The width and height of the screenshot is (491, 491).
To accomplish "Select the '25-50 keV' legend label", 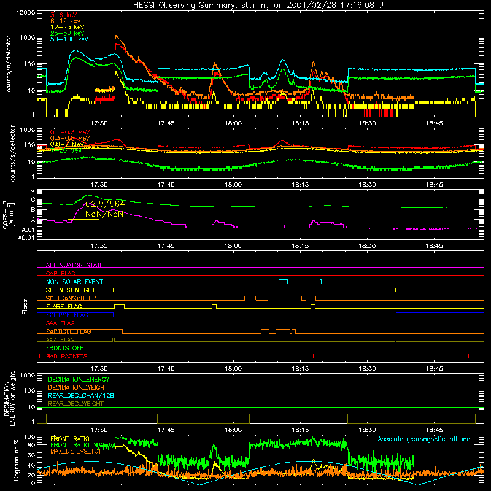I will (x=67, y=33).
